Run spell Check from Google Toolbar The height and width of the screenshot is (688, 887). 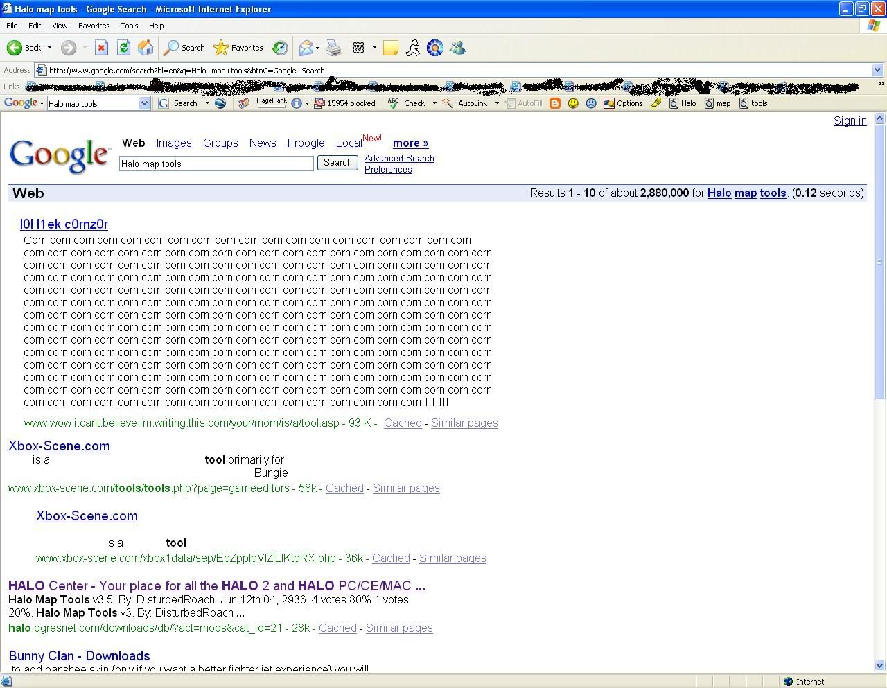point(407,103)
